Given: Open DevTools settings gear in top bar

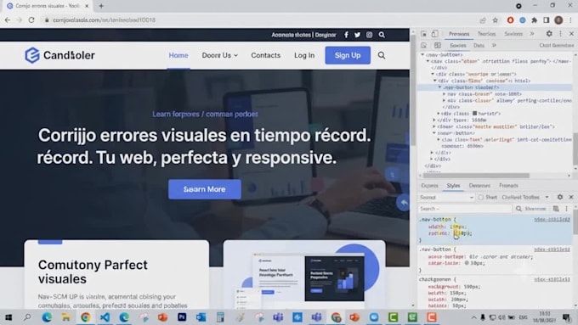Looking at the screenshot, I should (549, 33).
